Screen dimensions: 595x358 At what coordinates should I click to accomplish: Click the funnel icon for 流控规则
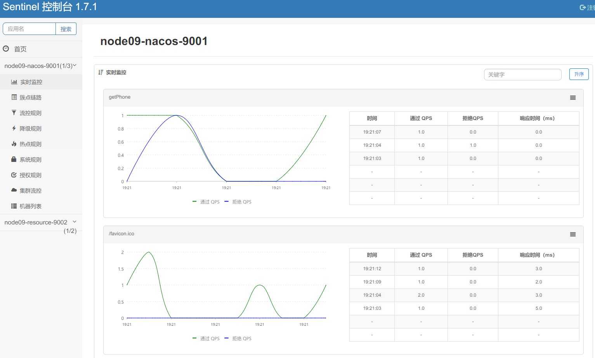pyautogui.click(x=14, y=113)
